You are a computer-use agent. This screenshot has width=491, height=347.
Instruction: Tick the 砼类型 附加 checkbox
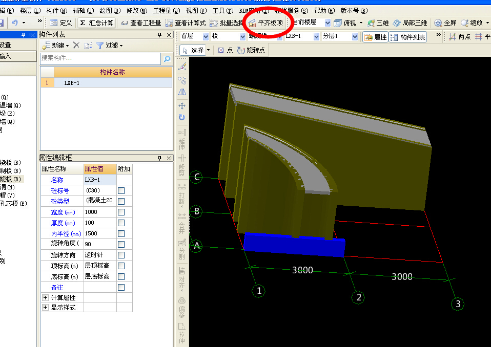point(121,201)
